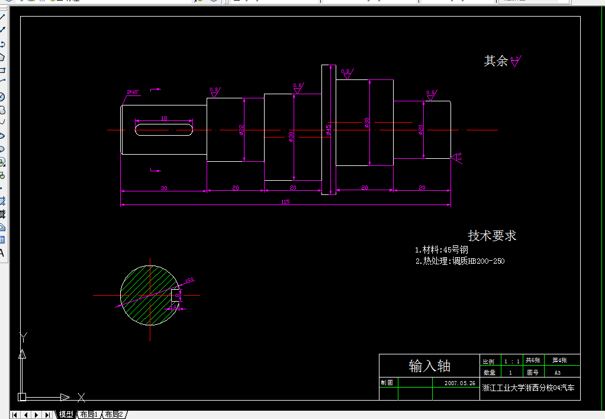This screenshot has height=419, width=605.
Task: Select the Line draw tool
Action: pyautogui.click(x=2, y=17)
